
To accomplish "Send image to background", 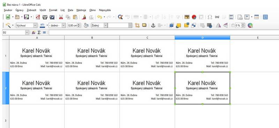I will tap(210, 25).
